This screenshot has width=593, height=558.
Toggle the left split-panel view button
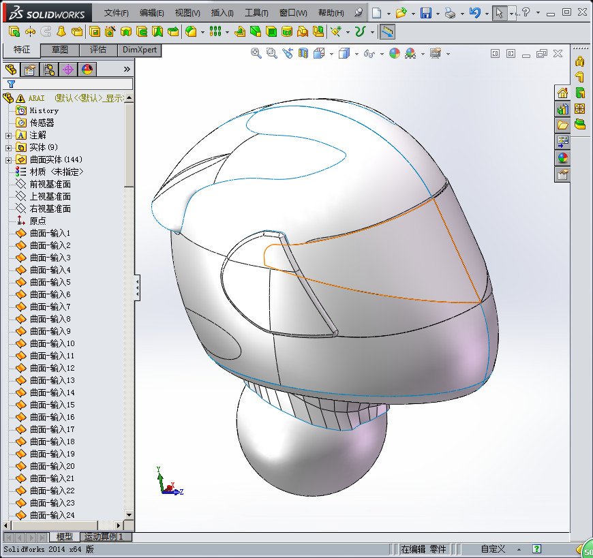click(x=495, y=54)
